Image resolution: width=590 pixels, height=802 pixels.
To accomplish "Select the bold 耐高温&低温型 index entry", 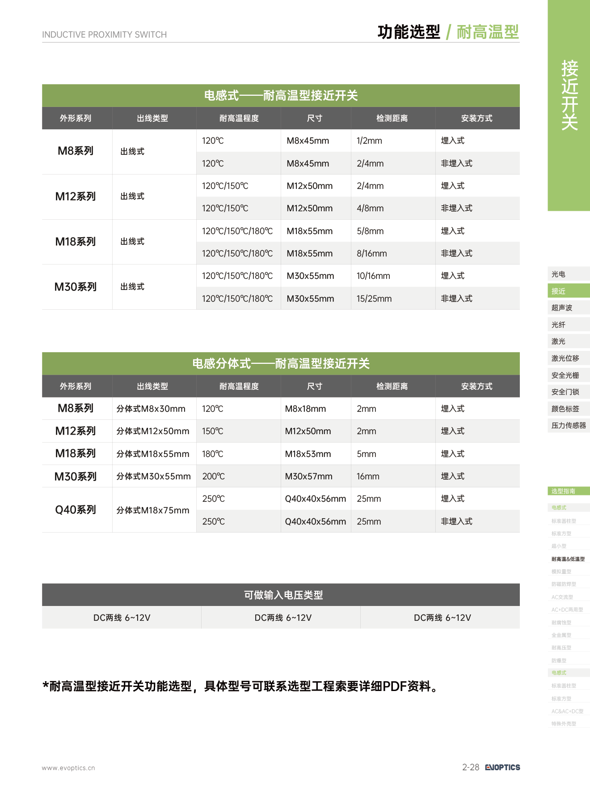I will point(568,559).
